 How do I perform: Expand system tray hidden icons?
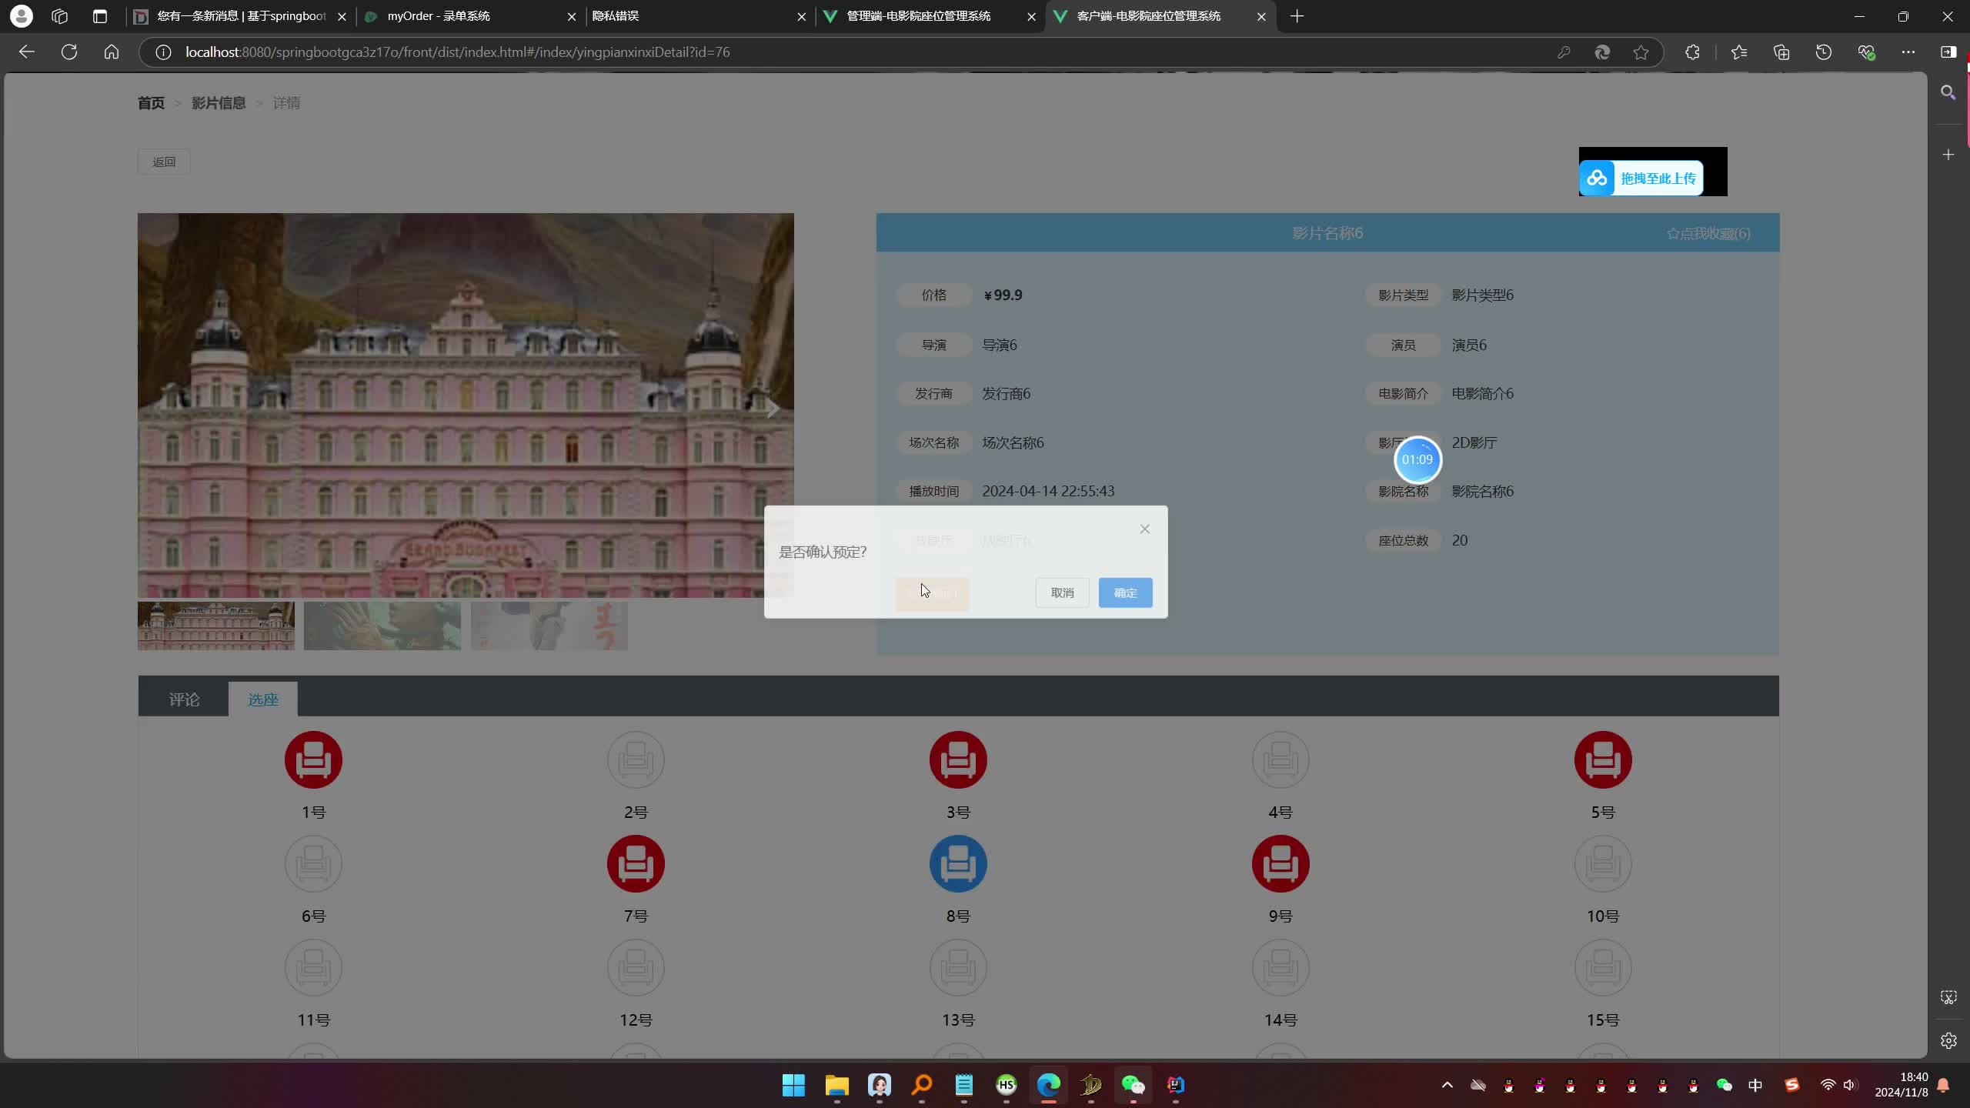click(1447, 1085)
